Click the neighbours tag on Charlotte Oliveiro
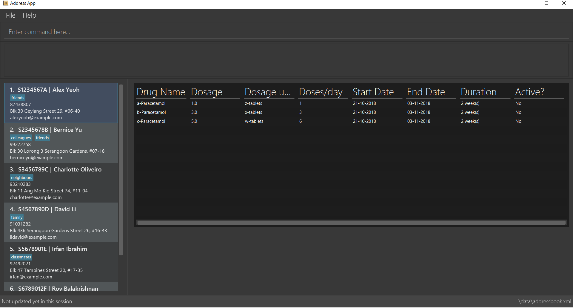The image size is (573, 308). 21,177
